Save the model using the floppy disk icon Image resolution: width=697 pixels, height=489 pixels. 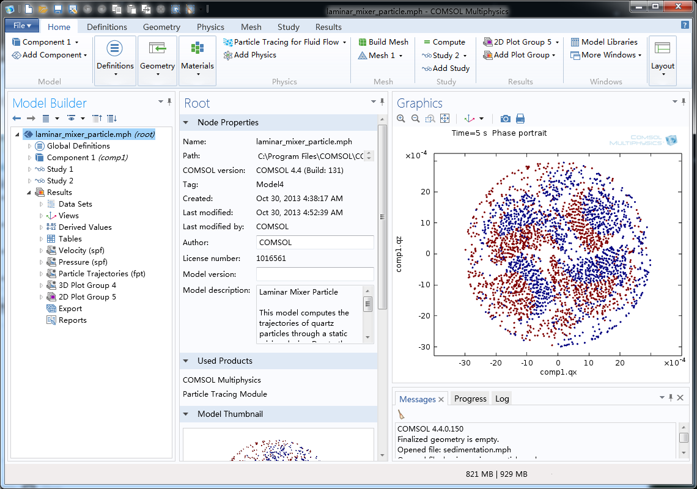[57, 9]
